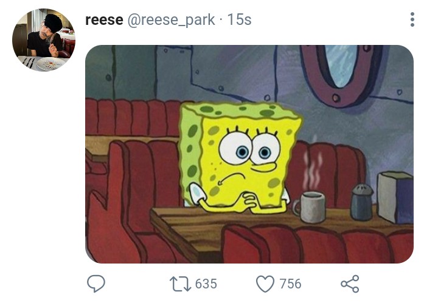Open the SpongeBob image in the tweet
This screenshot has height=303, width=438.
point(249,154)
